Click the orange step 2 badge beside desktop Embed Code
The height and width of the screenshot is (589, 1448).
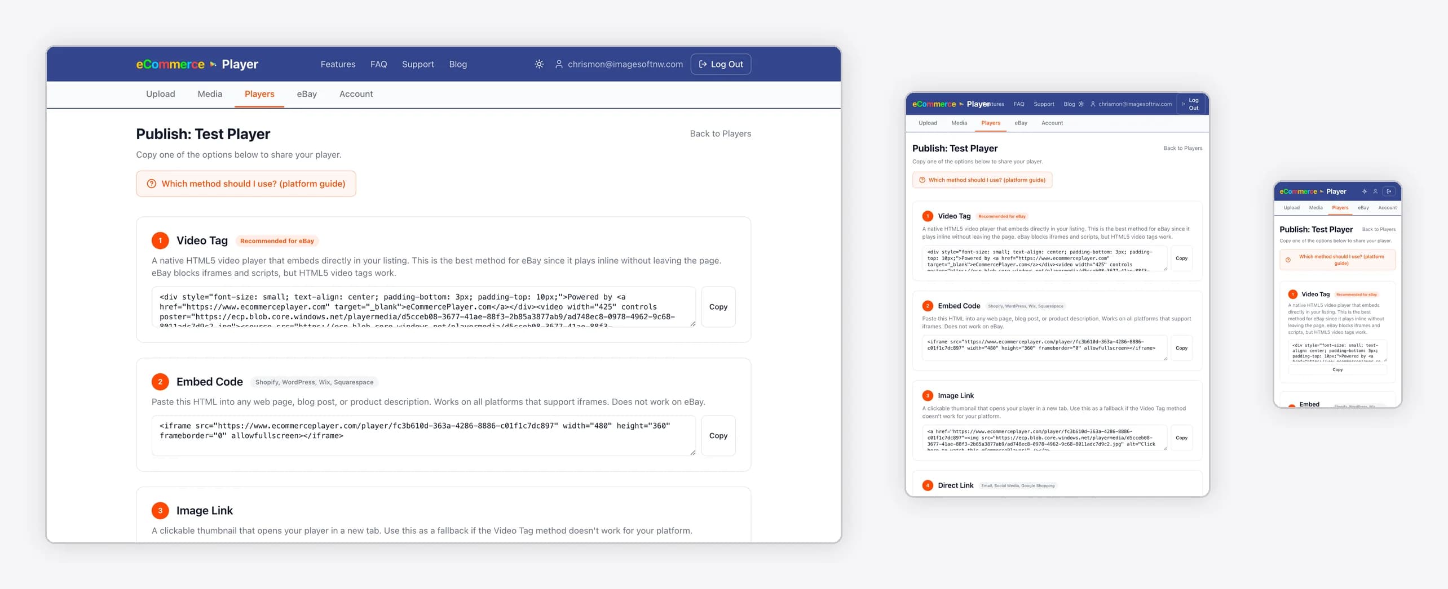160,382
